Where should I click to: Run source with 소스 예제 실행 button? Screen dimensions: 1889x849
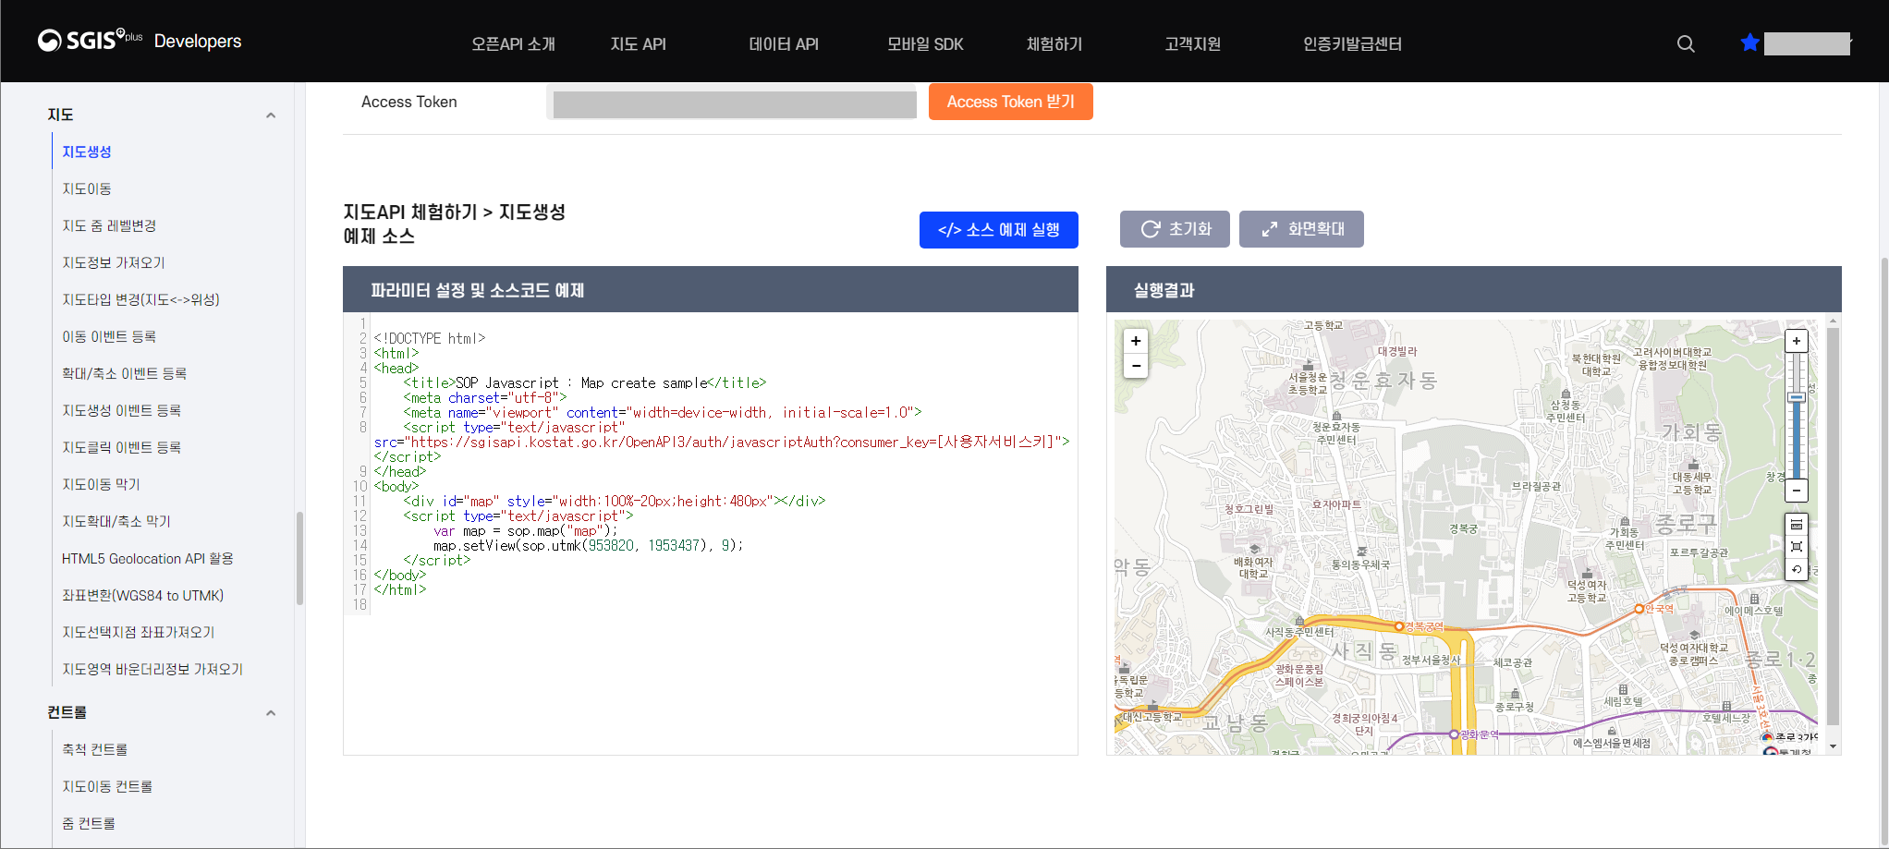tap(999, 230)
